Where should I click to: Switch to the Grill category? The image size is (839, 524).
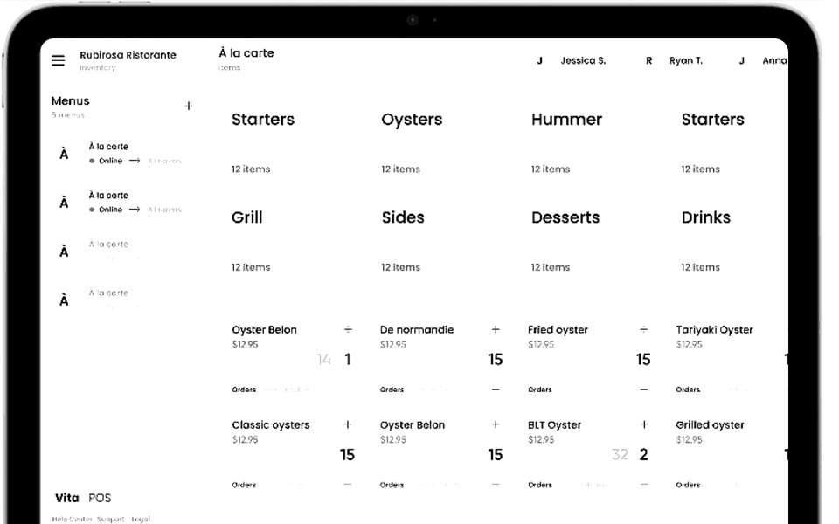click(247, 217)
